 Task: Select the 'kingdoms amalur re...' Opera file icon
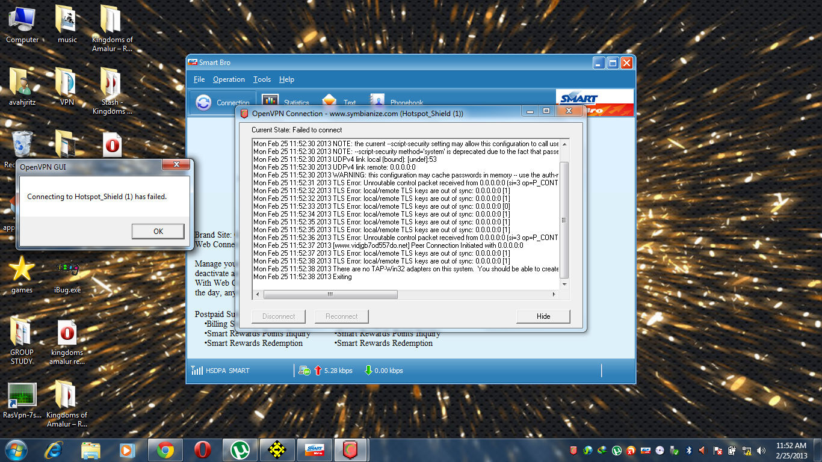coord(67,341)
